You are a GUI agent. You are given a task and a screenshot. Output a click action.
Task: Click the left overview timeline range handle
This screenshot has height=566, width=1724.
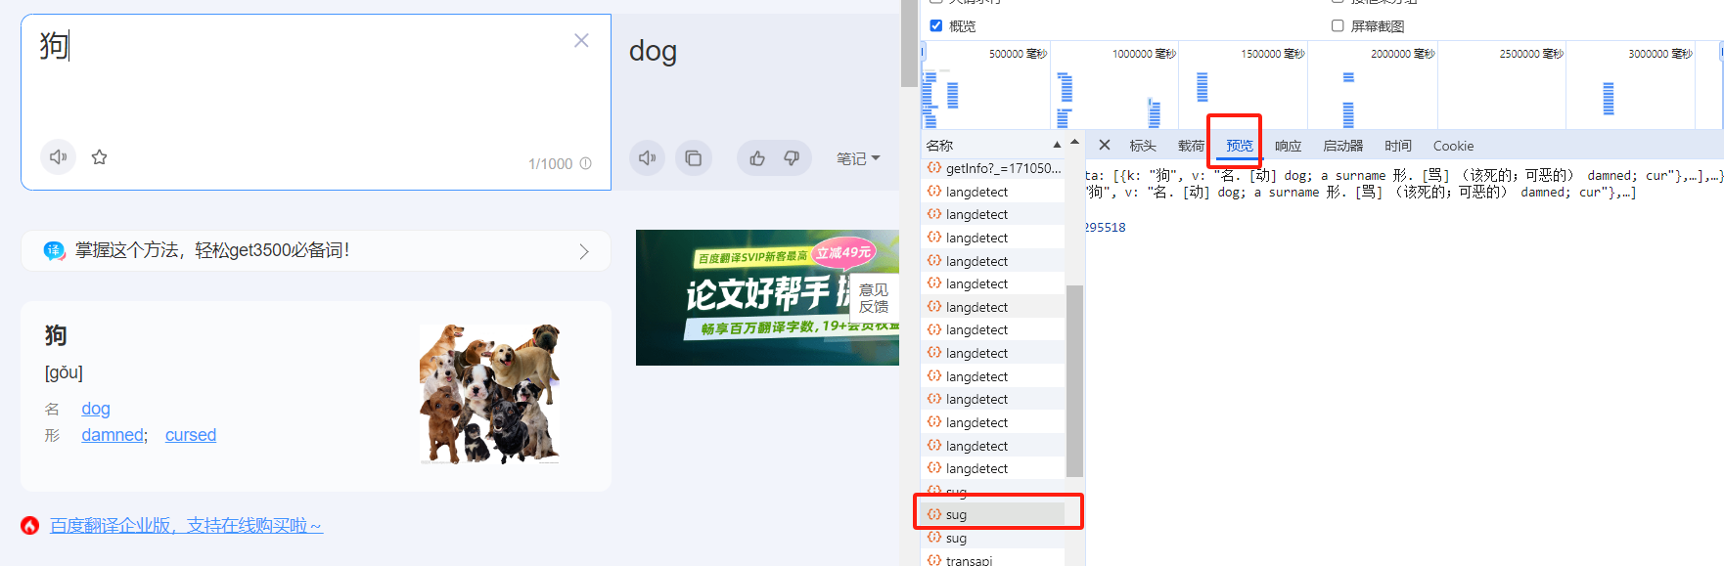tap(923, 52)
